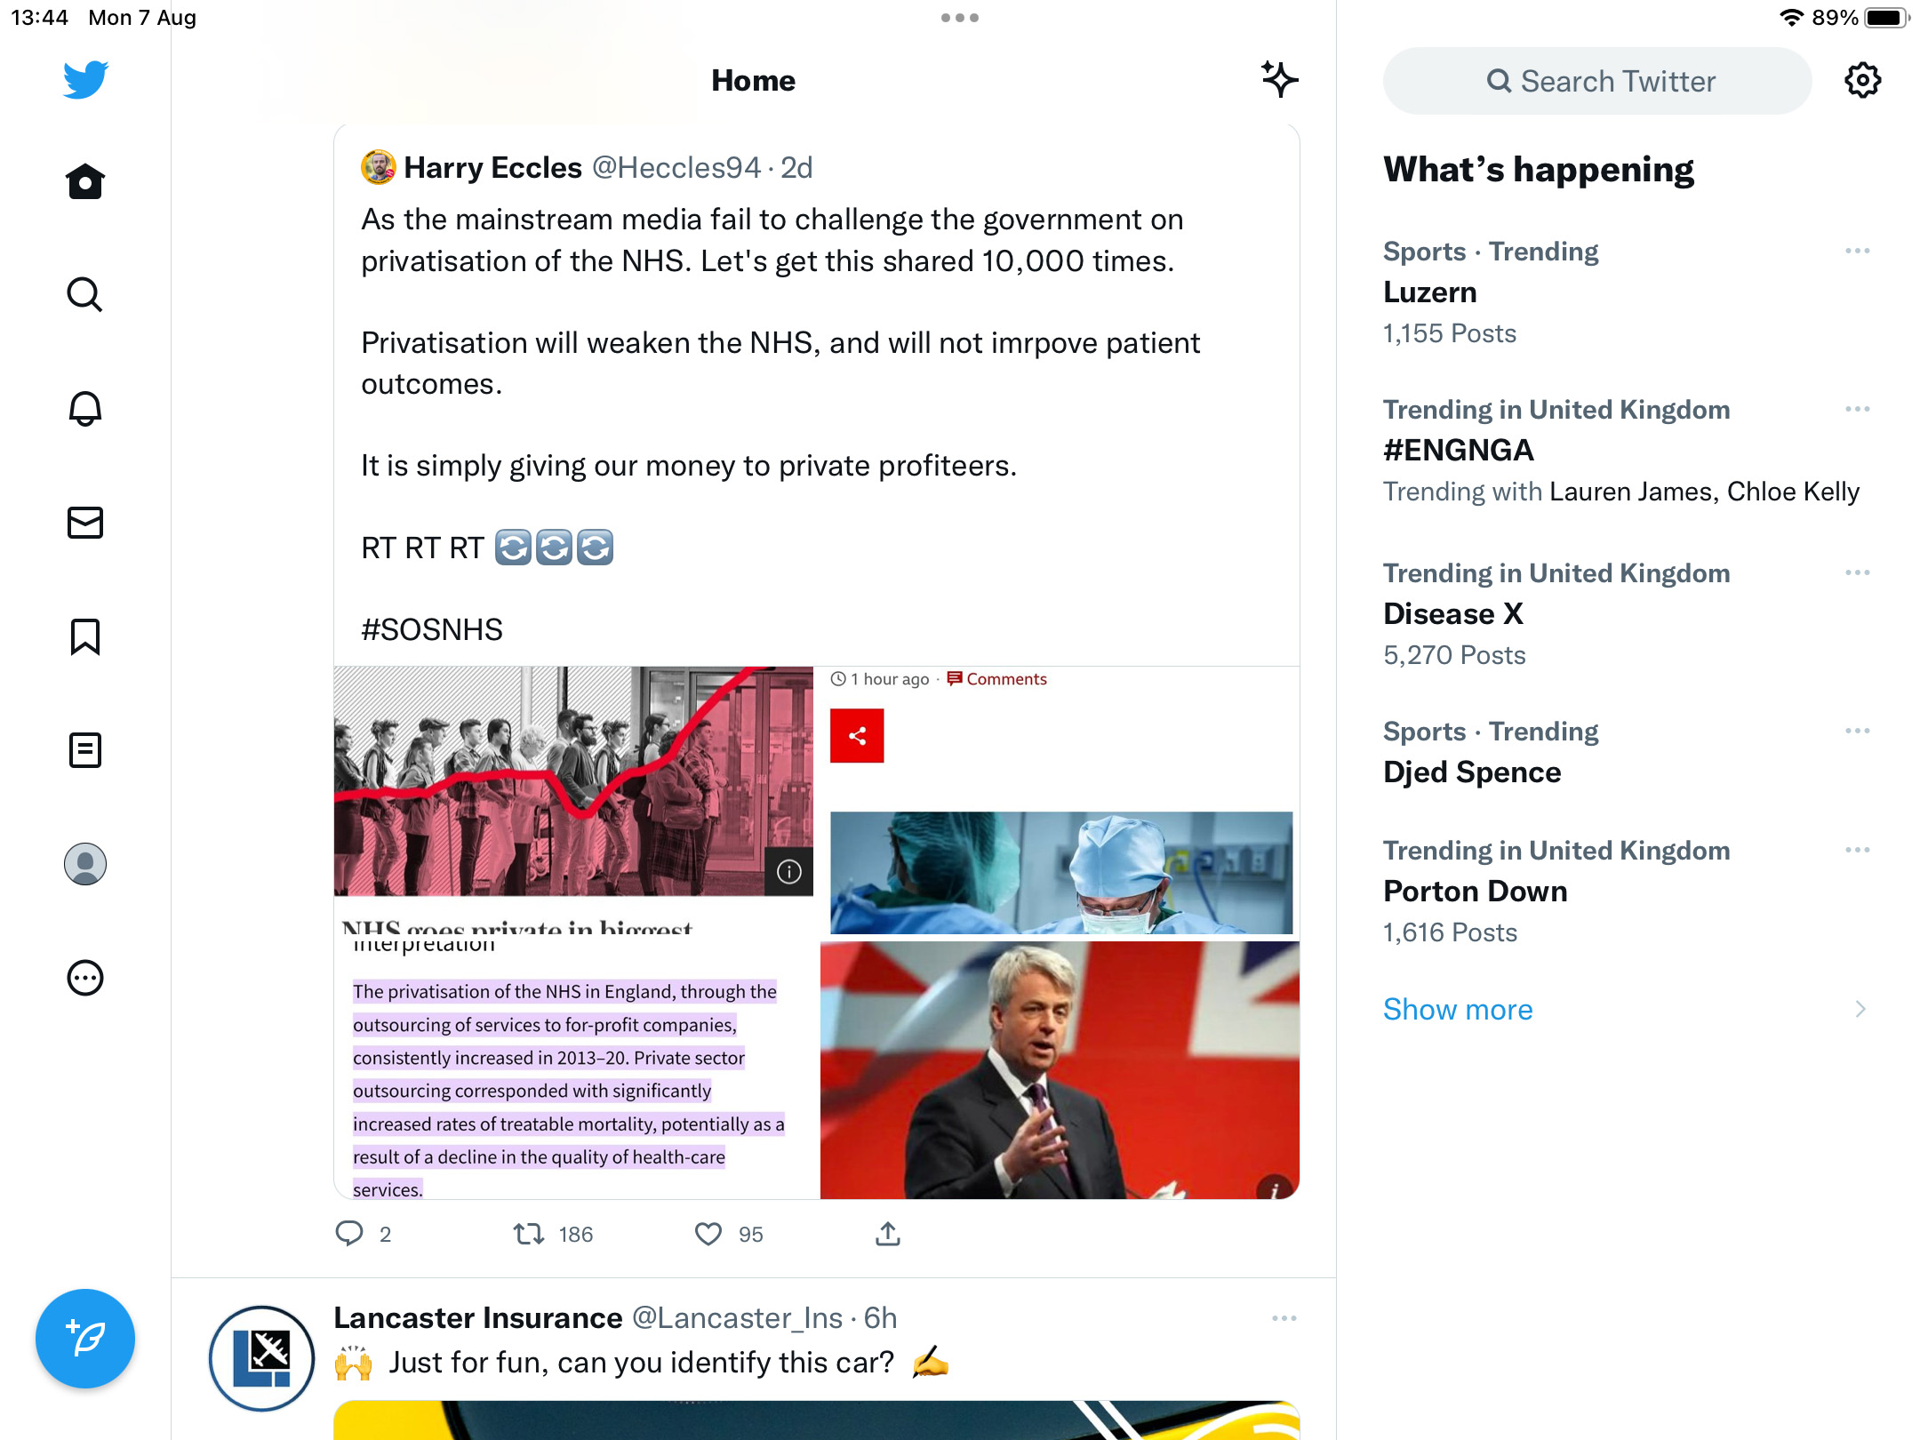1920x1440 pixels.
Task: Focus the Search Twitter field
Action: coord(1597,81)
